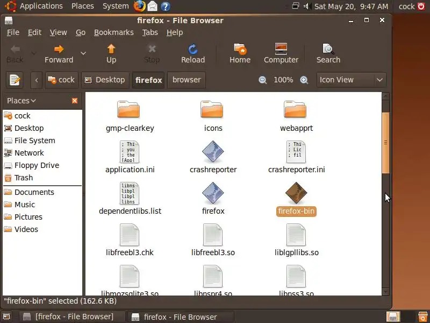Click the Forward navigation arrow

(x=59, y=53)
